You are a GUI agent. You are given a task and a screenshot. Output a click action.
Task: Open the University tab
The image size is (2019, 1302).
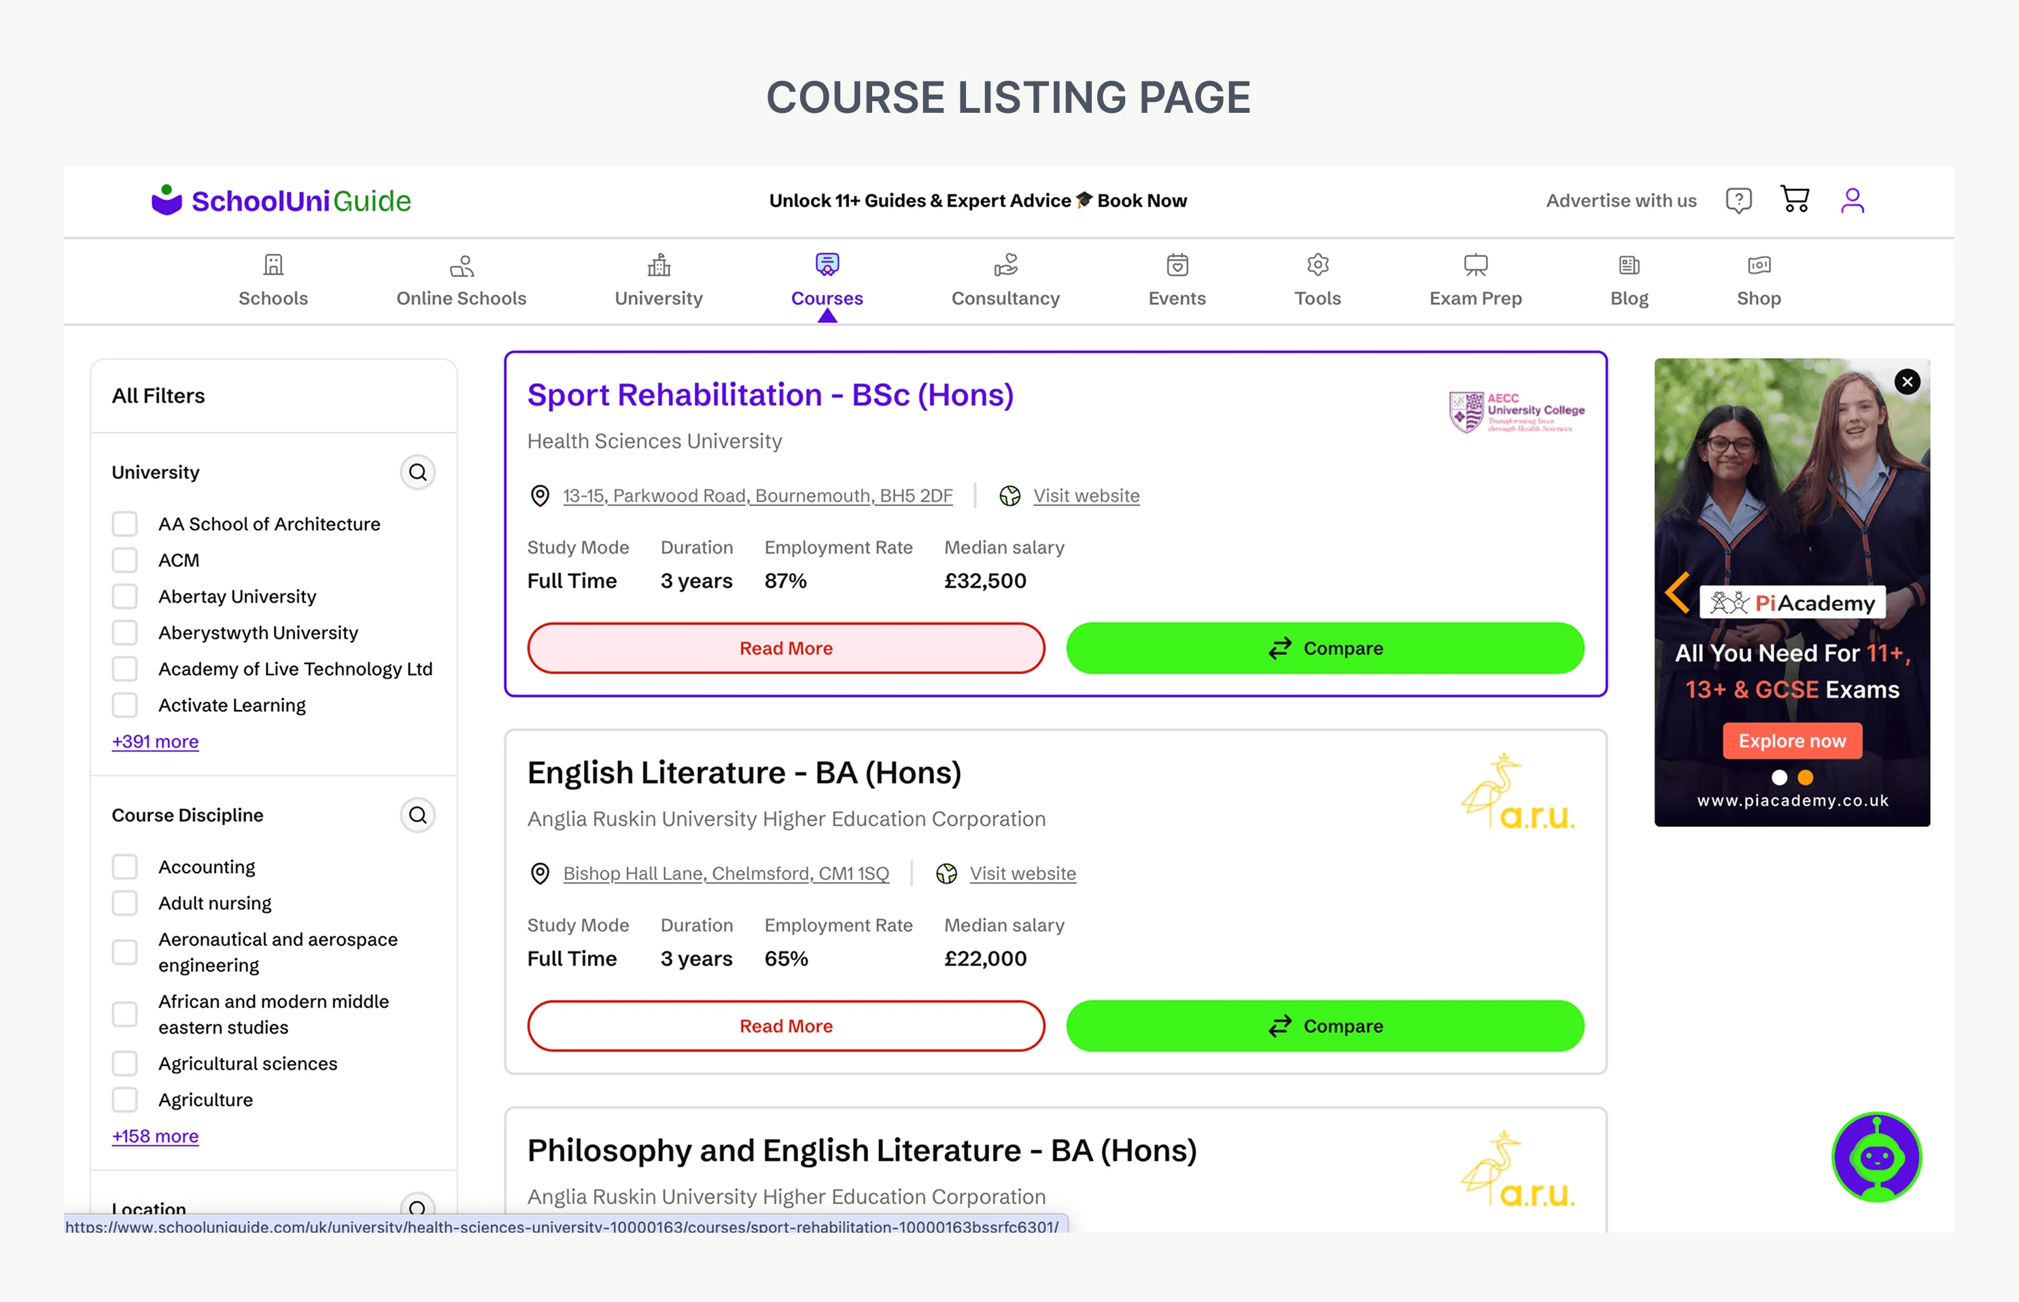tap(659, 281)
